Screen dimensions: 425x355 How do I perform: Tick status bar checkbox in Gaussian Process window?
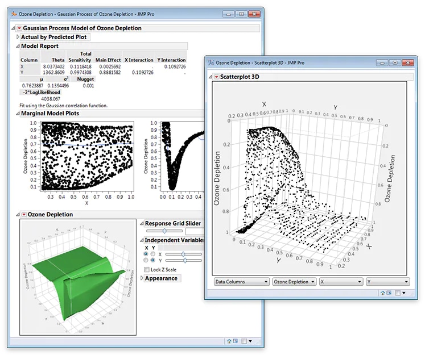click(244, 341)
